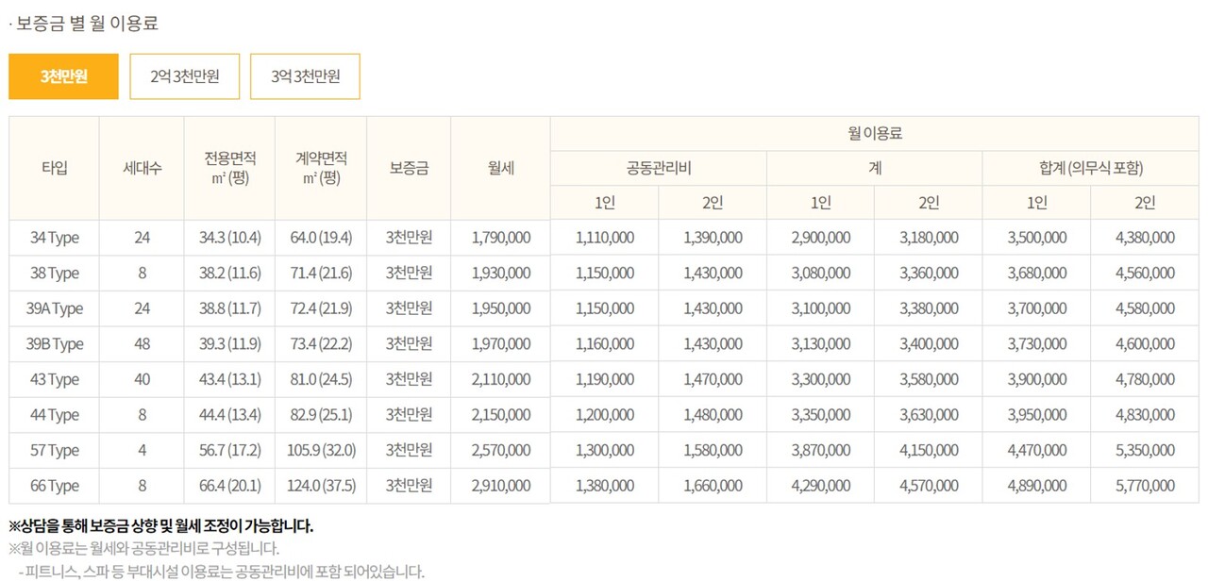Click the 전용면적 column header
This screenshot has height=581, width=1208.
tap(229, 168)
